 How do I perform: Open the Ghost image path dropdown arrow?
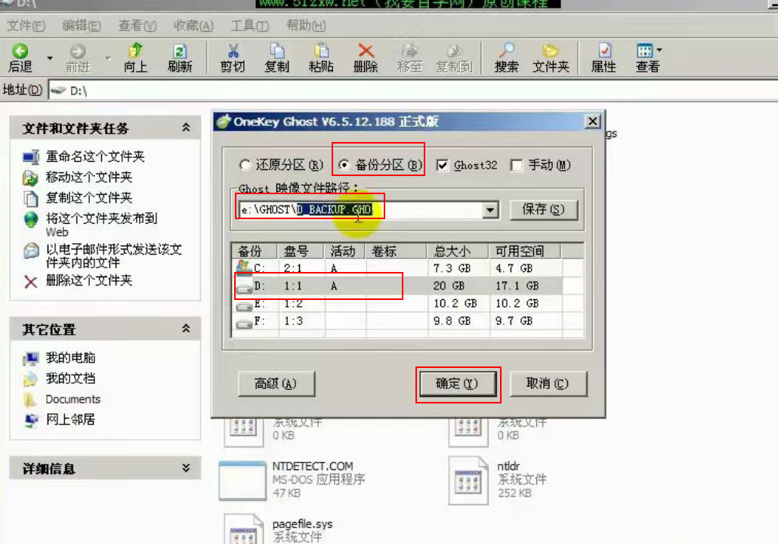click(x=490, y=210)
